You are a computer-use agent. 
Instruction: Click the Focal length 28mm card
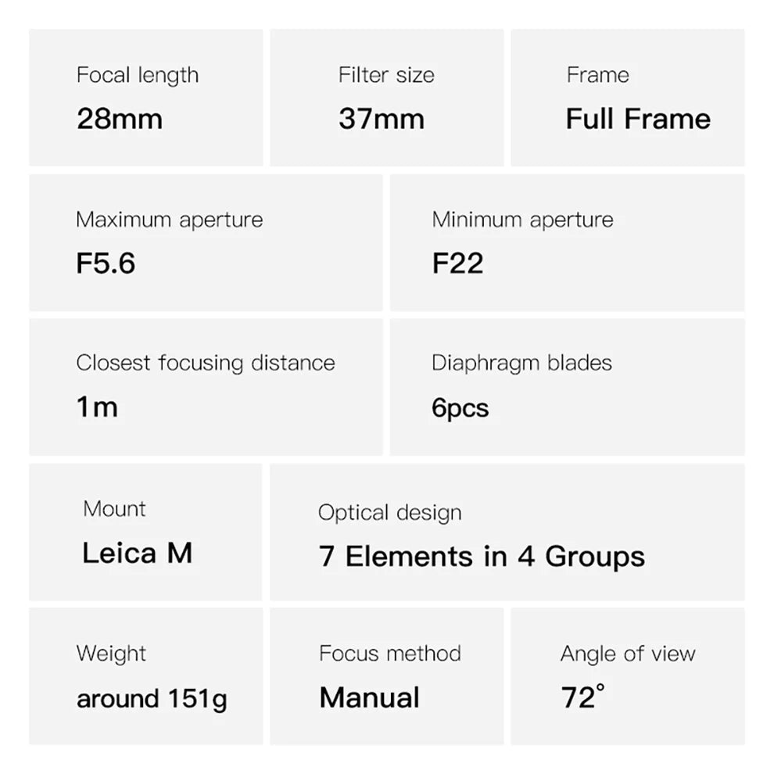click(x=145, y=98)
